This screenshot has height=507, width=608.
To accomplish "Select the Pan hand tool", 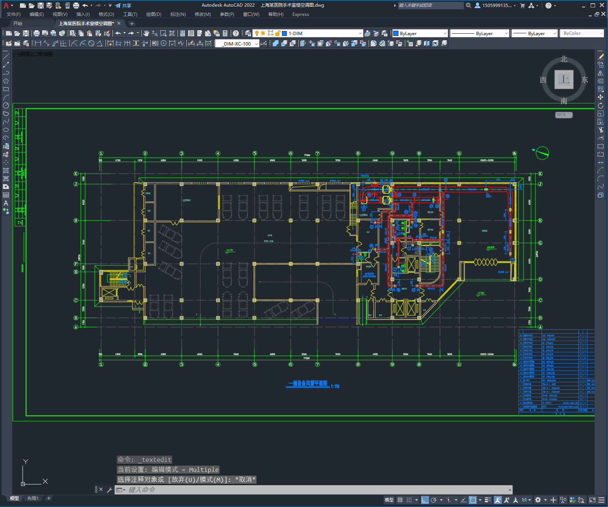I will pyautogui.click(x=146, y=33).
